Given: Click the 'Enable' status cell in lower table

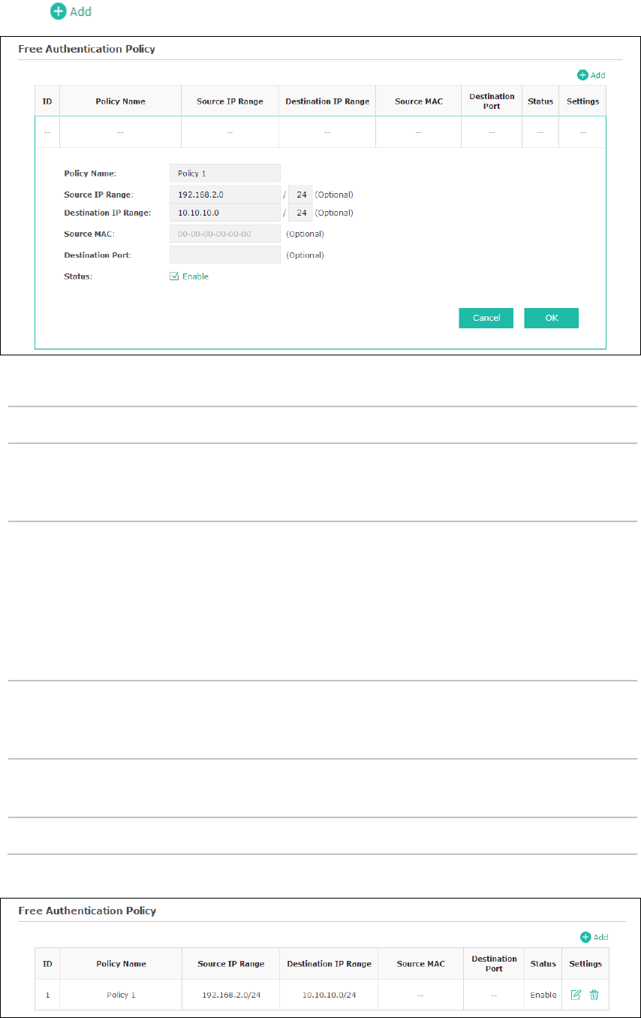Looking at the screenshot, I should coord(543,995).
